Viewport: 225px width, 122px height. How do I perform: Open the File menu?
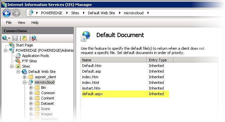[x=9, y=23]
